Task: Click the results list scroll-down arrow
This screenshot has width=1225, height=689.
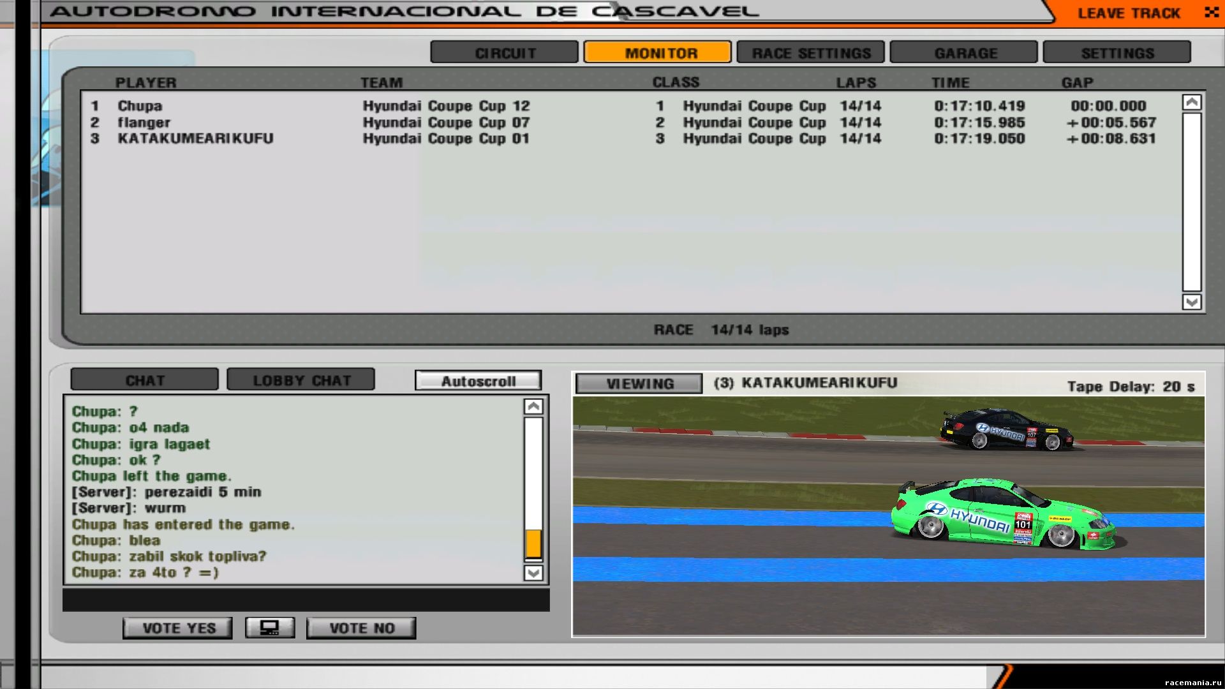Action: tap(1192, 302)
